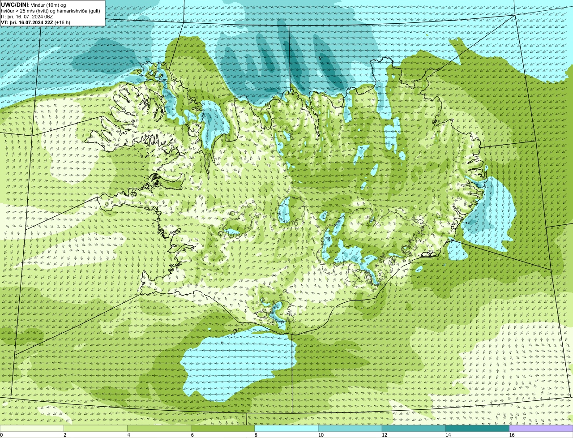Click the '16' label on the color scale
Viewport: 573px width, 438px height.
pyautogui.click(x=512, y=435)
